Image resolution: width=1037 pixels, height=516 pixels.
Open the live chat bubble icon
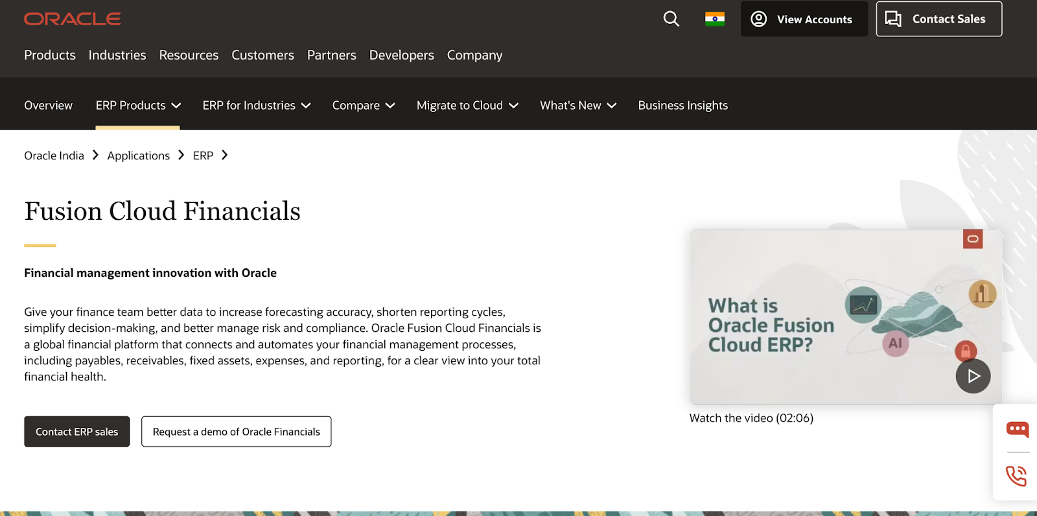(1017, 429)
